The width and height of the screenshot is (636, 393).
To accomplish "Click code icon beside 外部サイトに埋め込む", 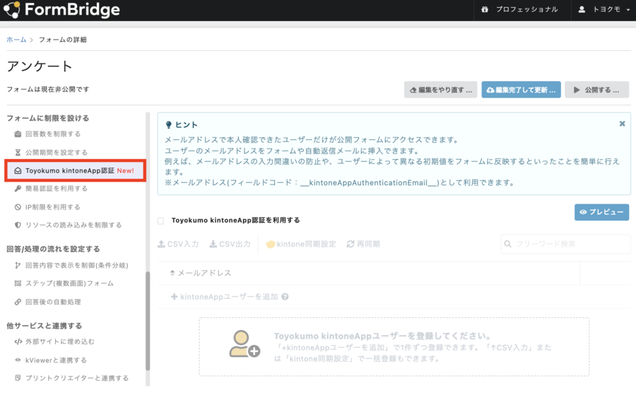I will (x=18, y=341).
